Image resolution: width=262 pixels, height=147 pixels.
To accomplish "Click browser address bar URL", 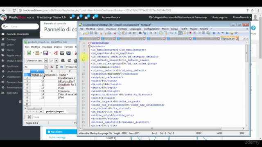I will tap(97, 10).
